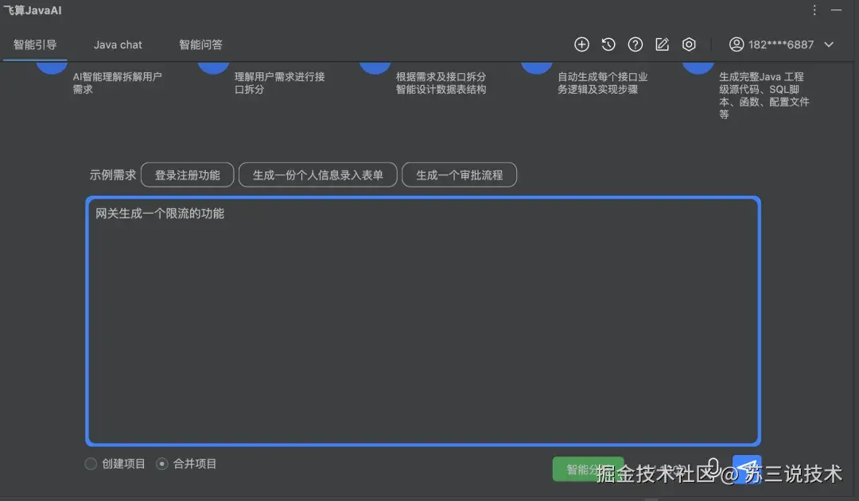Expand the account dropdown next to 182****6887
The width and height of the screenshot is (859, 501).
[x=828, y=44]
